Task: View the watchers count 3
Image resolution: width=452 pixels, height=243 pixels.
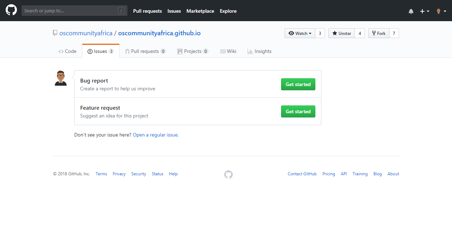Action: [x=320, y=33]
